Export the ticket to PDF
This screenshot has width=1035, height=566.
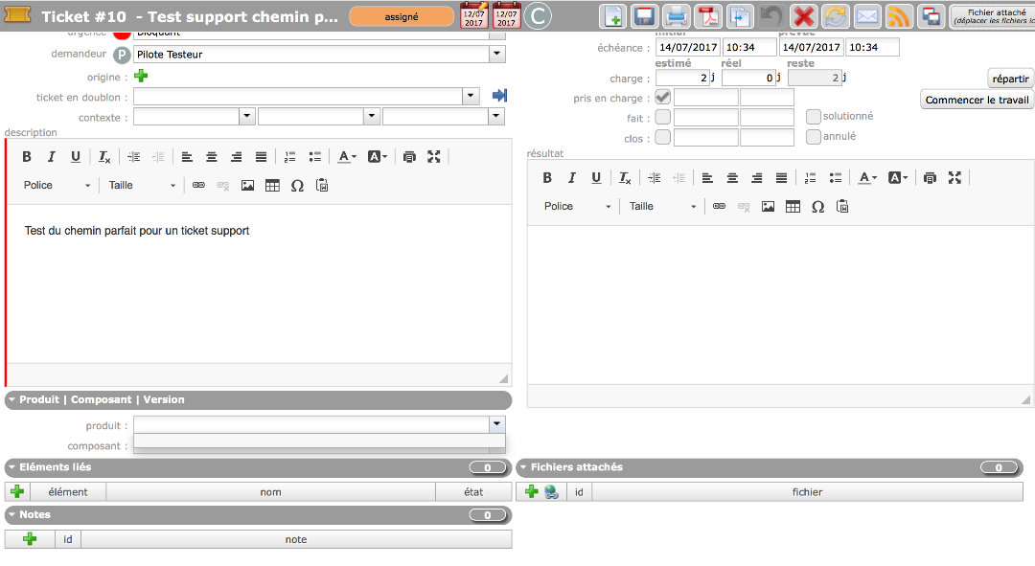tap(708, 16)
